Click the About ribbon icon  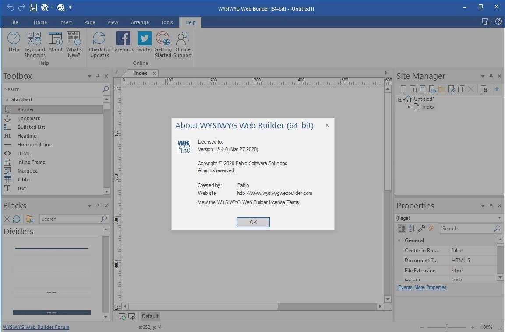coord(55,42)
